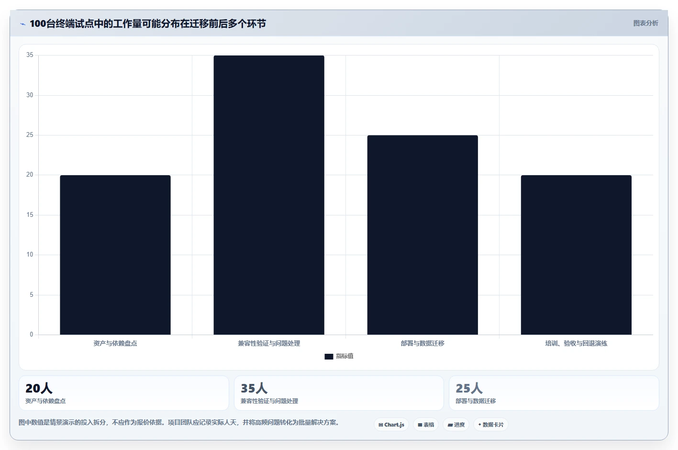Click the 图表分析 label in the header
Screen dimensions: 678x450
coord(645,23)
